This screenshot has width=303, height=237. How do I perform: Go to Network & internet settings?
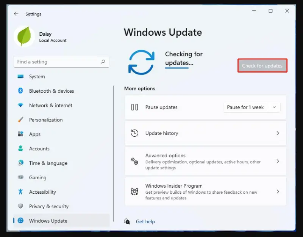tap(61, 106)
